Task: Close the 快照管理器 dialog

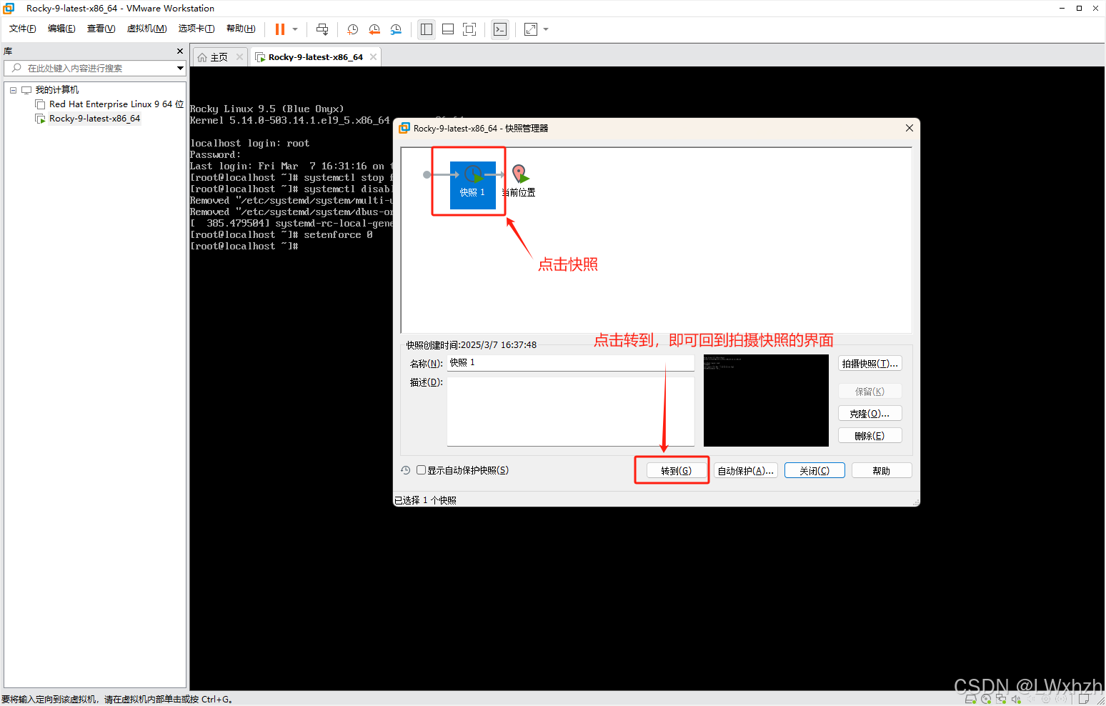Action: [x=910, y=128]
